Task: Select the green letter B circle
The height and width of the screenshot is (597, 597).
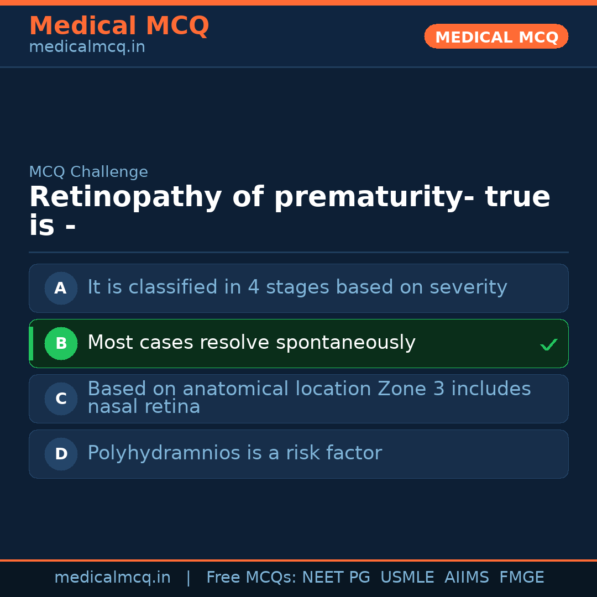Action: [x=61, y=343]
